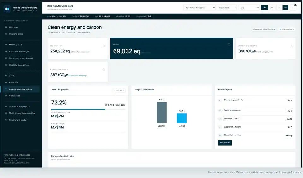Image resolution: width=303 pixels, height=178 pixels.
Task: Navigate to Reliability in sidebar
Action: 21,82
